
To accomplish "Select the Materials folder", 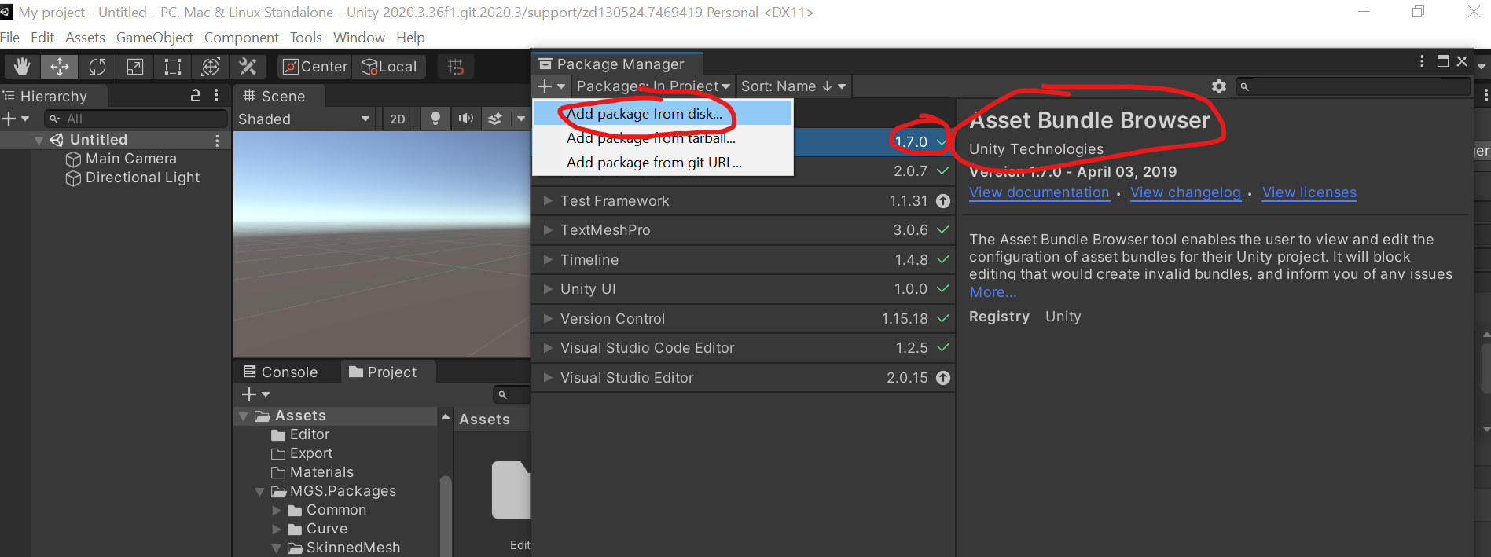I will click(312, 472).
